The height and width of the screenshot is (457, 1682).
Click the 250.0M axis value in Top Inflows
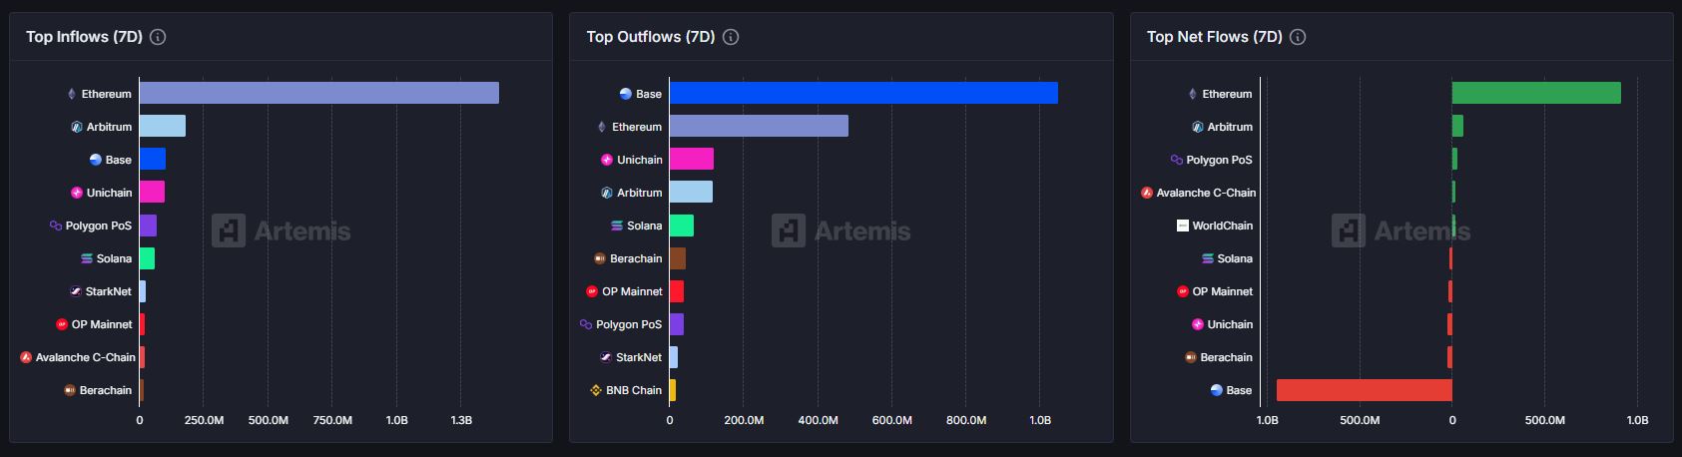204,420
